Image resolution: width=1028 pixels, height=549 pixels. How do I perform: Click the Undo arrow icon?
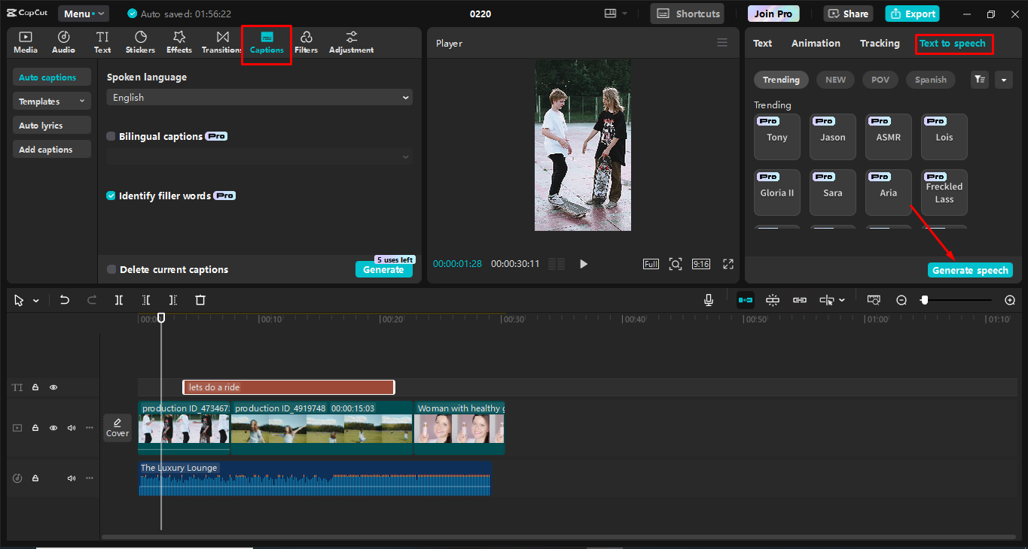tap(65, 300)
